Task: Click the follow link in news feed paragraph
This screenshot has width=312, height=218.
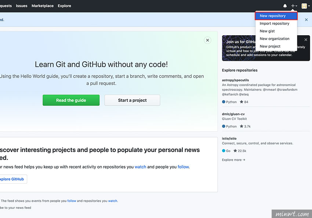Action: tap(183, 167)
